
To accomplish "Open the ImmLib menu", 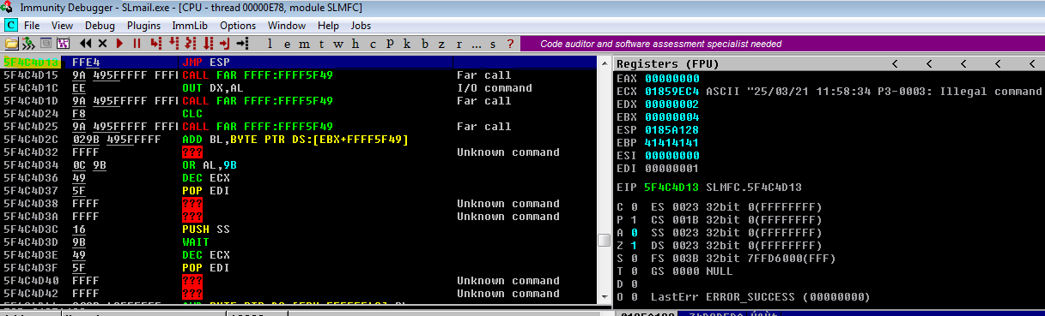I will tap(189, 26).
